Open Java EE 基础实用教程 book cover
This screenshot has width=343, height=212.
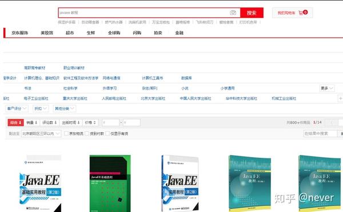tap(41, 183)
